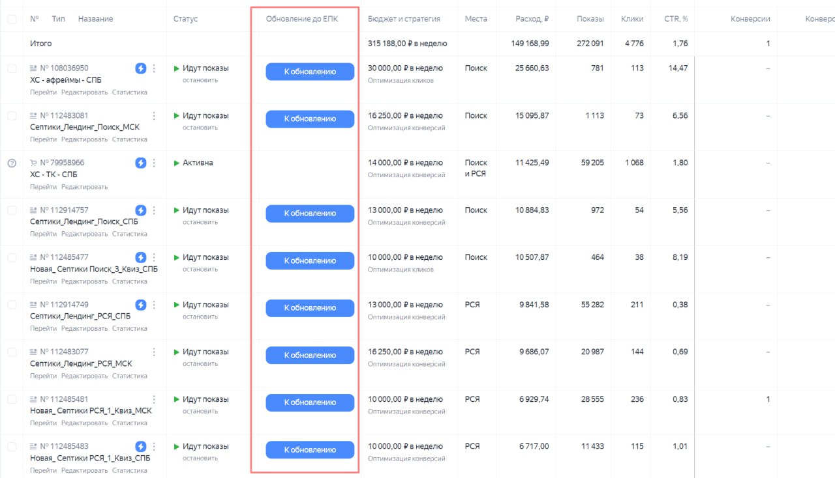Open Статистика link under Септики_Лендинг_Поиск_СПБ
This screenshot has width=835, height=478.
(x=129, y=234)
